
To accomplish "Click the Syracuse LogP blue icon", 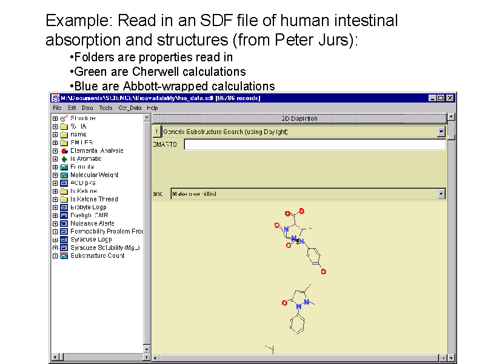I will (x=64, y=240).
